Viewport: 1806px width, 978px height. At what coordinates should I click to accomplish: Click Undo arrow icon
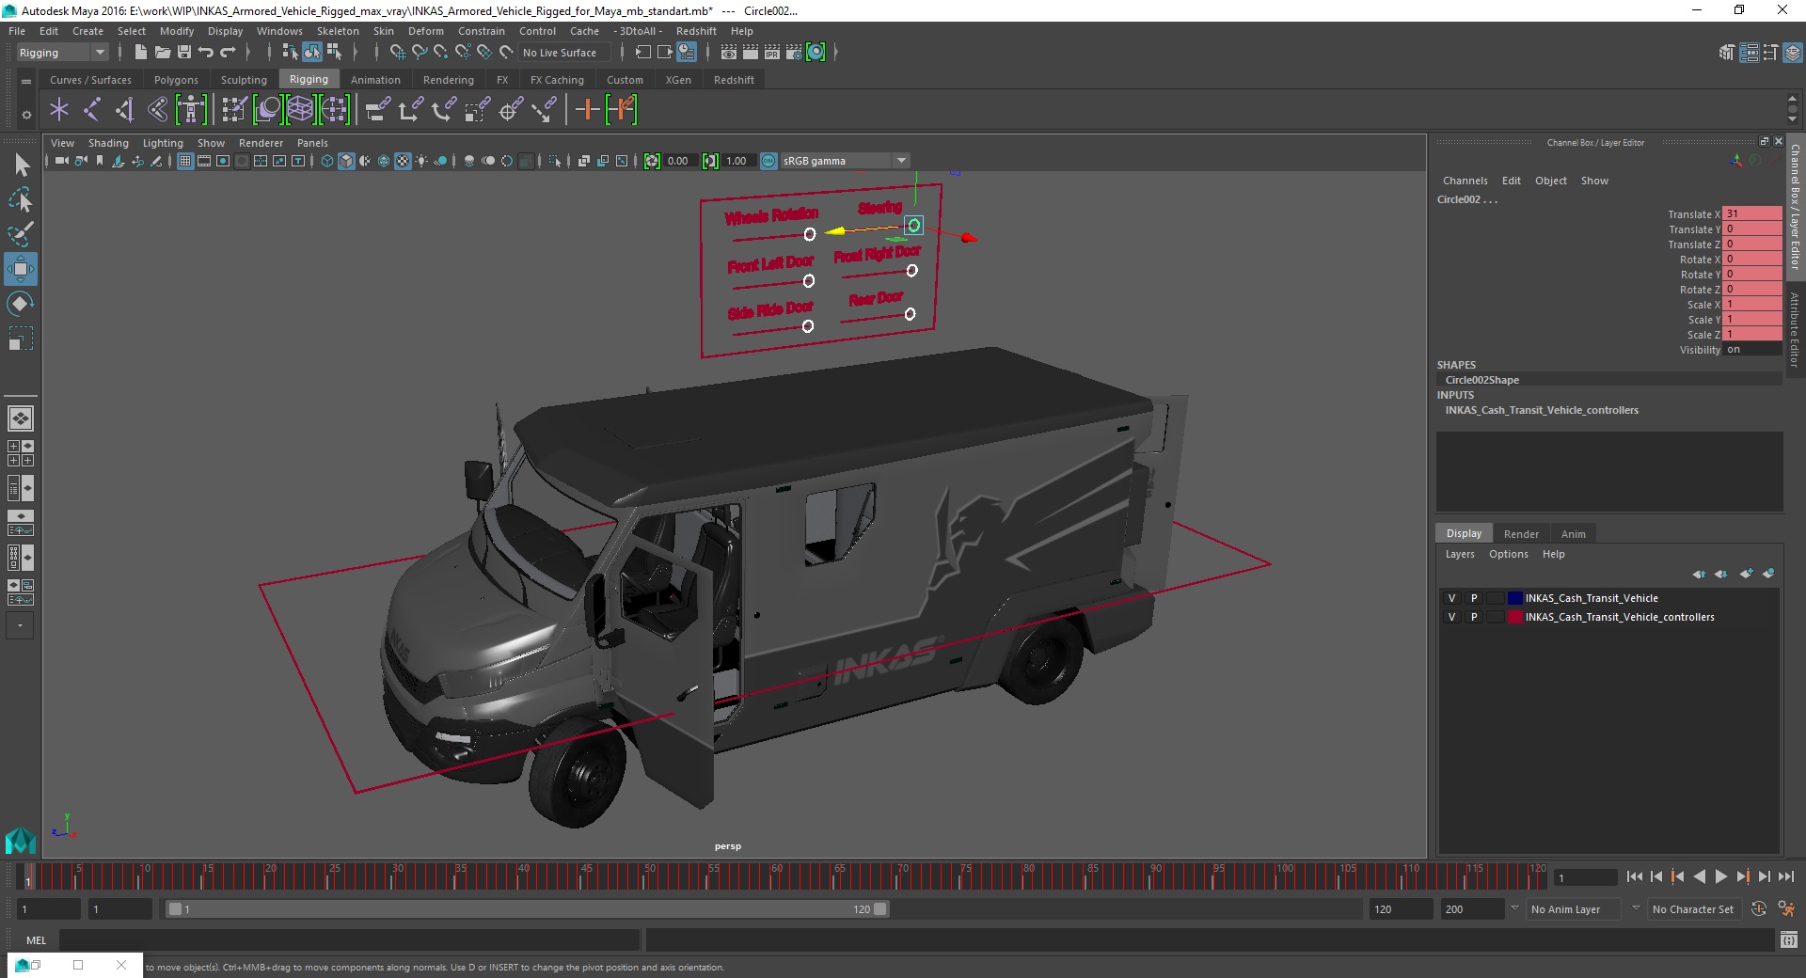pyautogui.click(x=206, y=53)
